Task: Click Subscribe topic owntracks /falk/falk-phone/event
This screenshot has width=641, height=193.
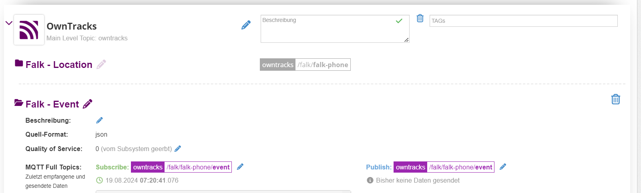Action: tap(181, 167)
